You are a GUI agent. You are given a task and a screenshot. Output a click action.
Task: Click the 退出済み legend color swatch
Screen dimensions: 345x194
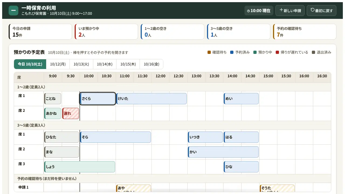click(x=313, y=52)
